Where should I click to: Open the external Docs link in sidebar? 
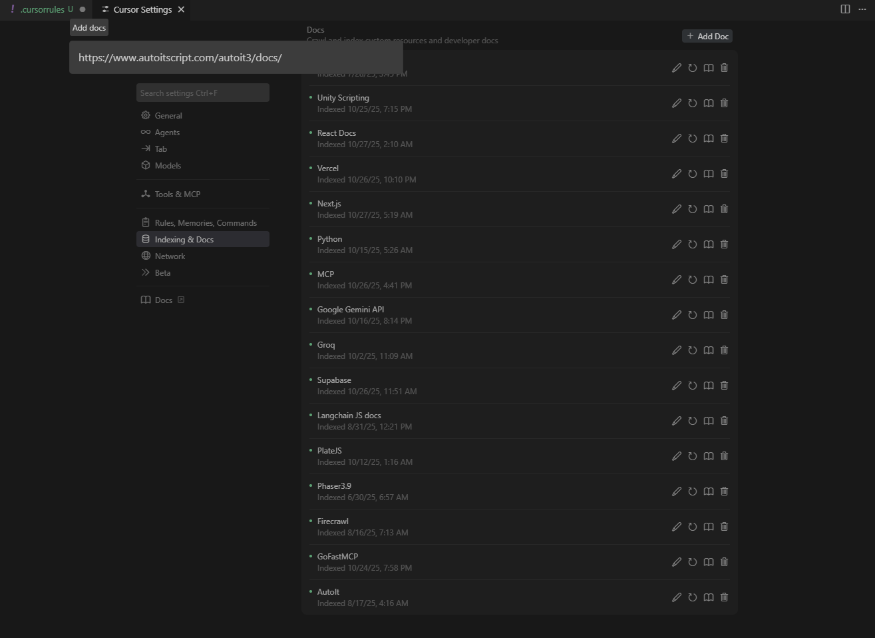(x=164, y=300)
